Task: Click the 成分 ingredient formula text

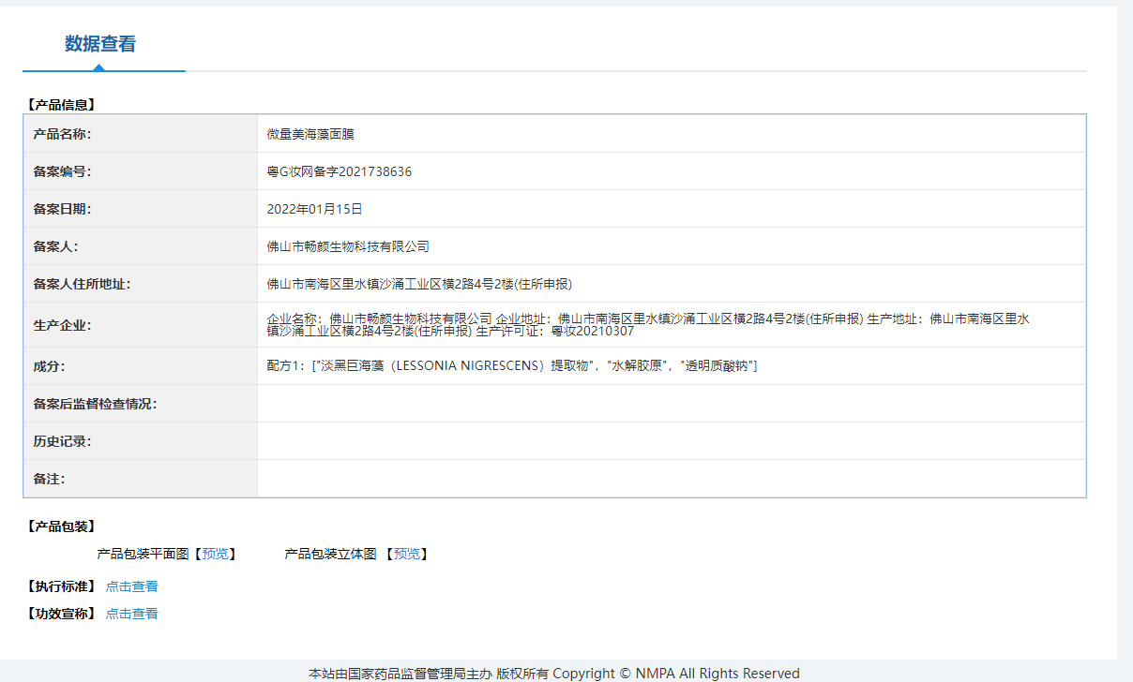Action: 511,365
